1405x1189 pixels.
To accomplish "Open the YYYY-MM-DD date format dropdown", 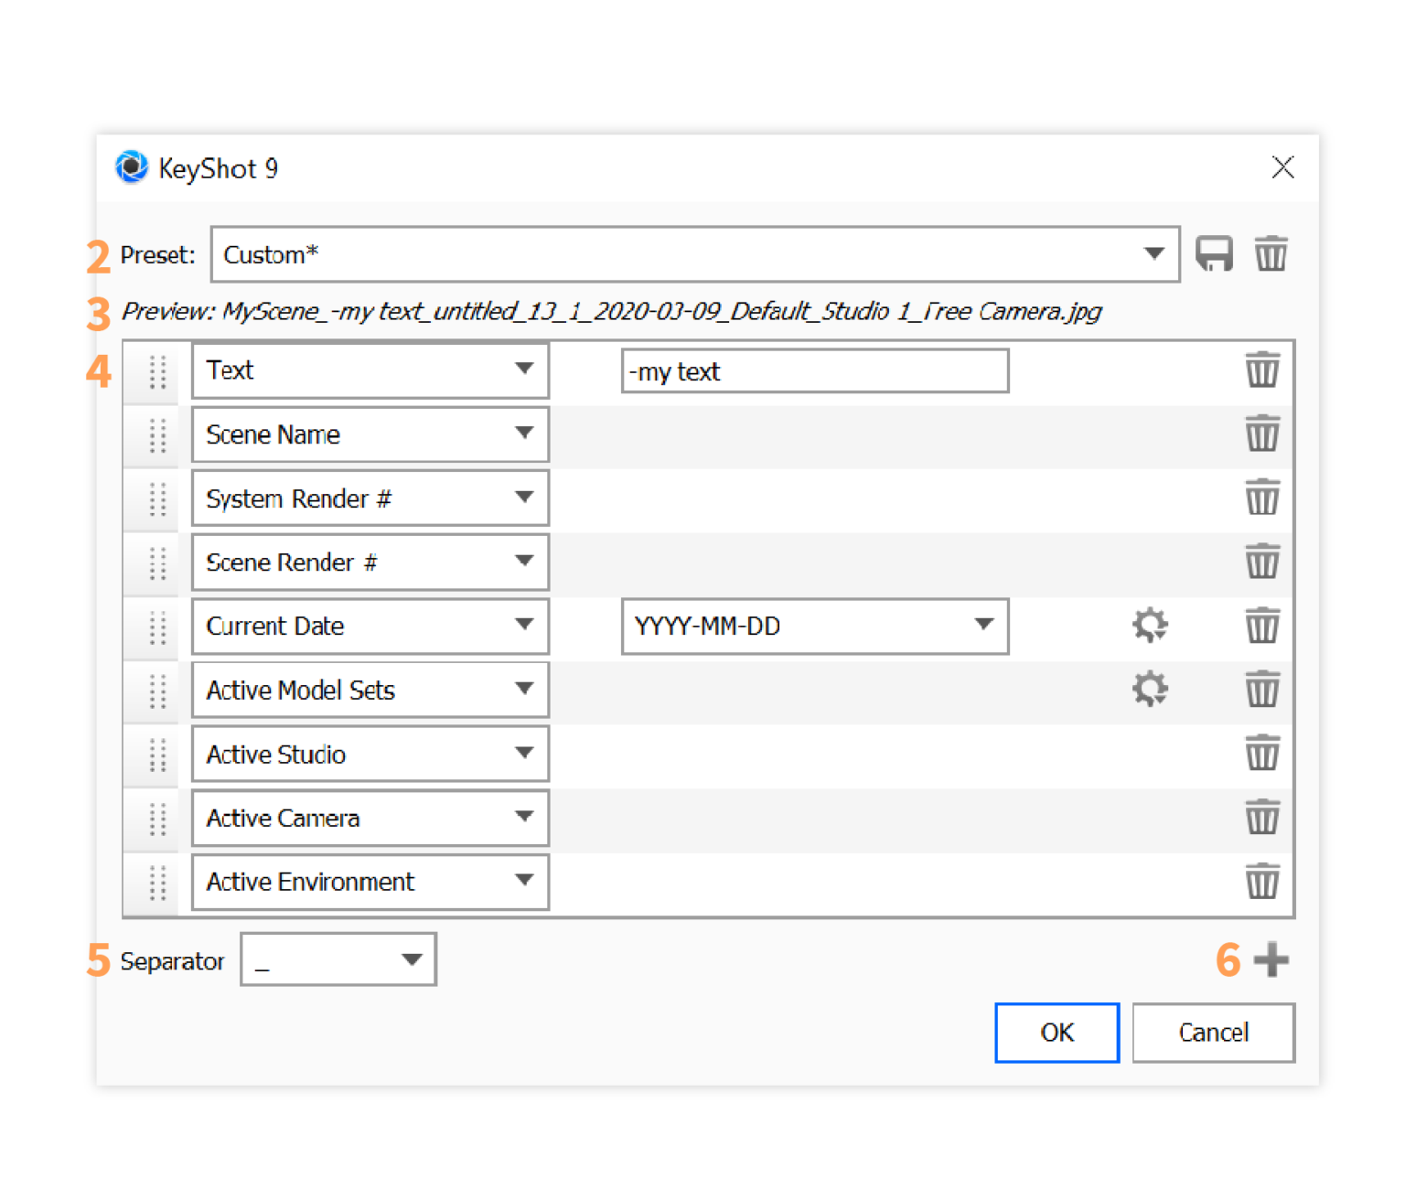I will (983, 626).
